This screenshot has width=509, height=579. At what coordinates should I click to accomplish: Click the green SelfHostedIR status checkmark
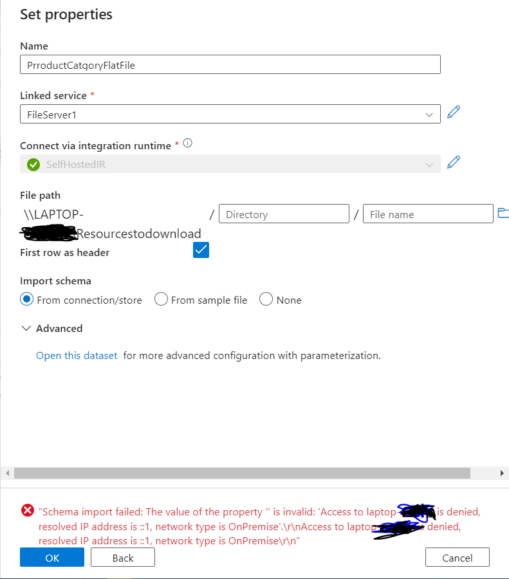click(x=33, y=165)
